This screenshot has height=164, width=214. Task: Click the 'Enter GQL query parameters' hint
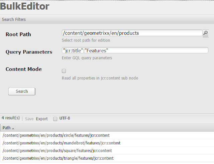coord(87,58)
